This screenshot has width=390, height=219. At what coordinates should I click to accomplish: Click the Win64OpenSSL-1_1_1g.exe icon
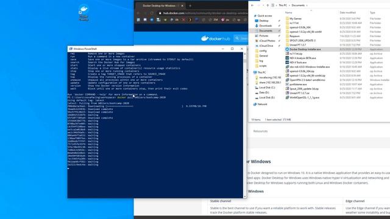tap(287, 97)
